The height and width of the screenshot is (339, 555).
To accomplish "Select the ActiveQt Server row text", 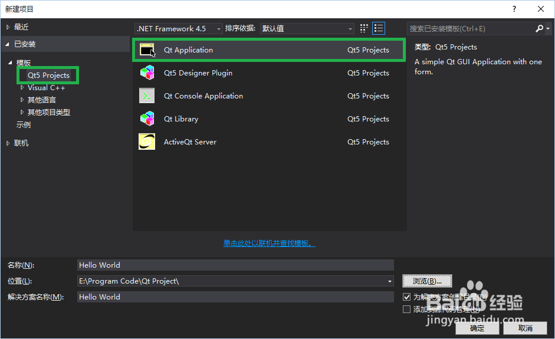I will [190, 141].
